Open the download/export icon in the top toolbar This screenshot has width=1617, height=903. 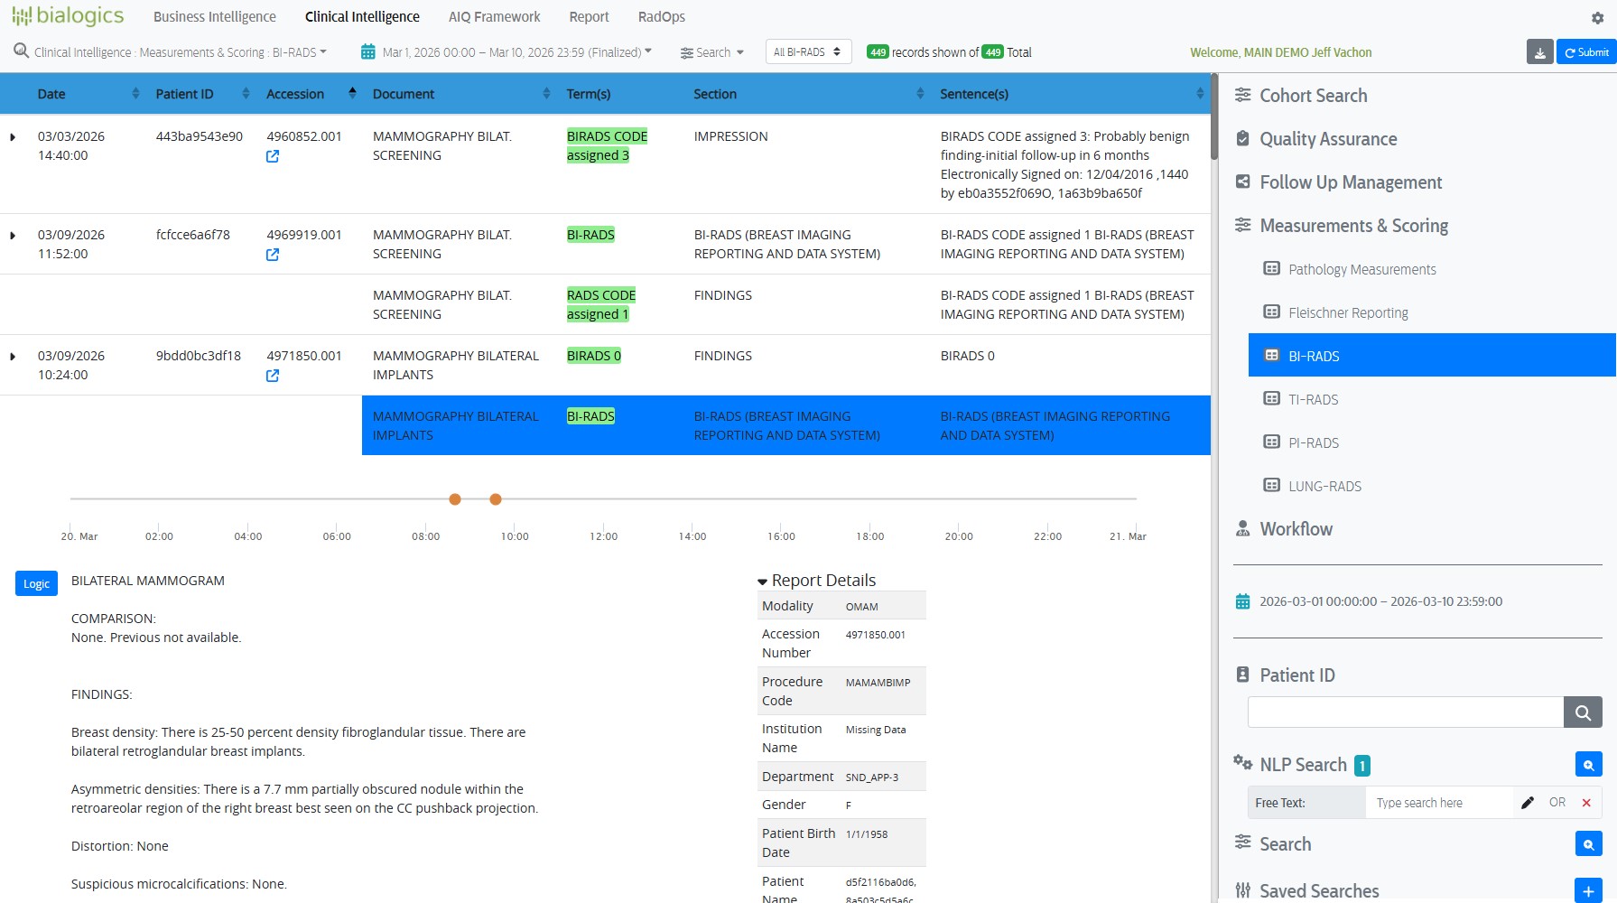[1539, 51]
